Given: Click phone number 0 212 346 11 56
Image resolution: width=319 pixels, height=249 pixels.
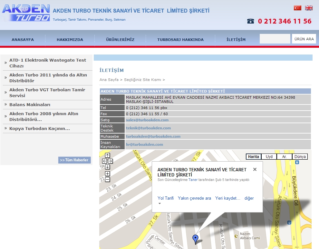Looking at the screenshot, I should (x=285, y=21).
